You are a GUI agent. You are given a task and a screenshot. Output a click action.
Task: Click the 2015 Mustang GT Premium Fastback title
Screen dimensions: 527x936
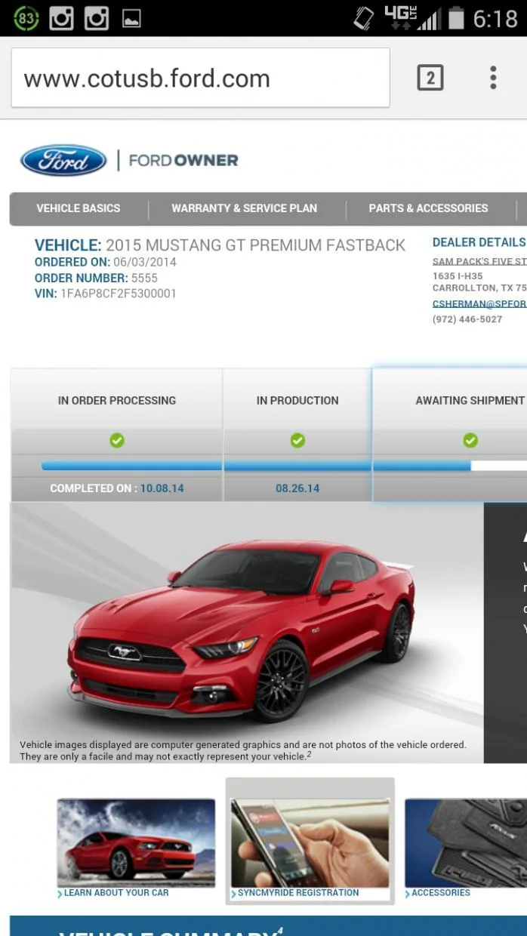[255, 245]
